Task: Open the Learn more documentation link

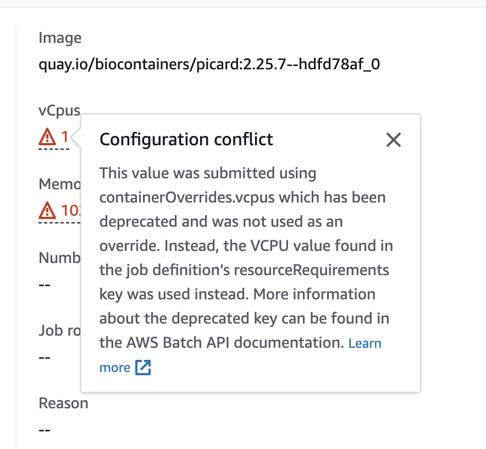Action: (365, 343)
